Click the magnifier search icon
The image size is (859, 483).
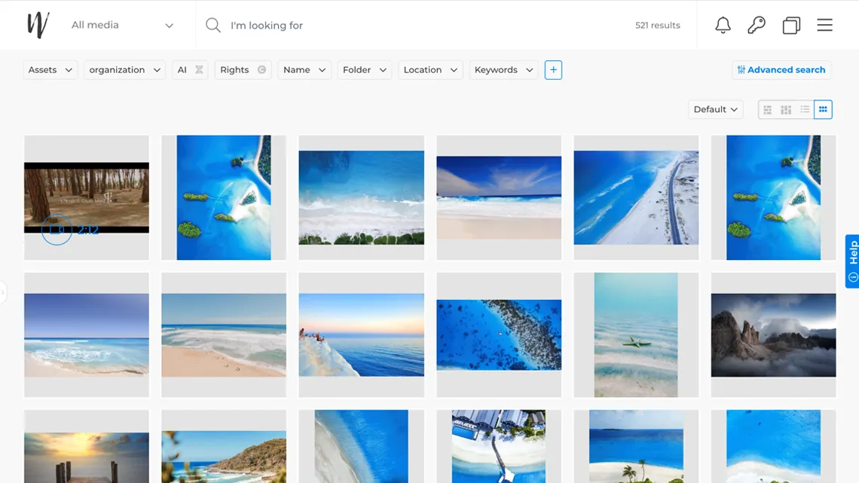click(x=213, y=25)
